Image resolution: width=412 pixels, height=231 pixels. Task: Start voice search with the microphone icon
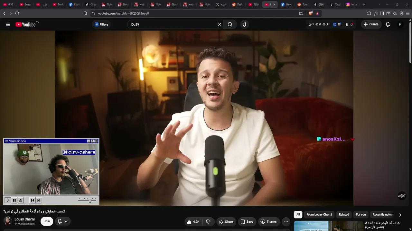[245, 24]
